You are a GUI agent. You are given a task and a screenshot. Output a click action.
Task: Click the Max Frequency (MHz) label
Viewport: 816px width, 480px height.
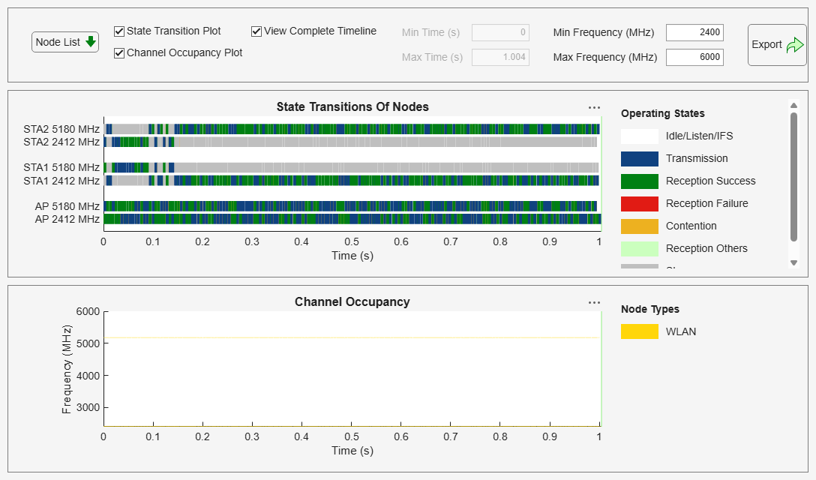(605, 57)
